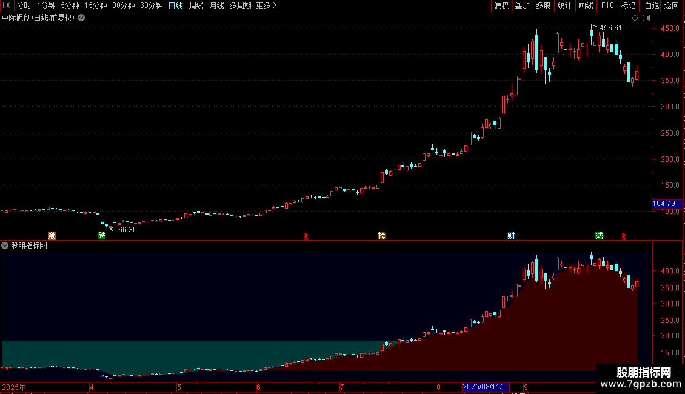The width and height of the screenshot is (685, 394).
Task: Click the 返回 back button
Action: point(672,5)
